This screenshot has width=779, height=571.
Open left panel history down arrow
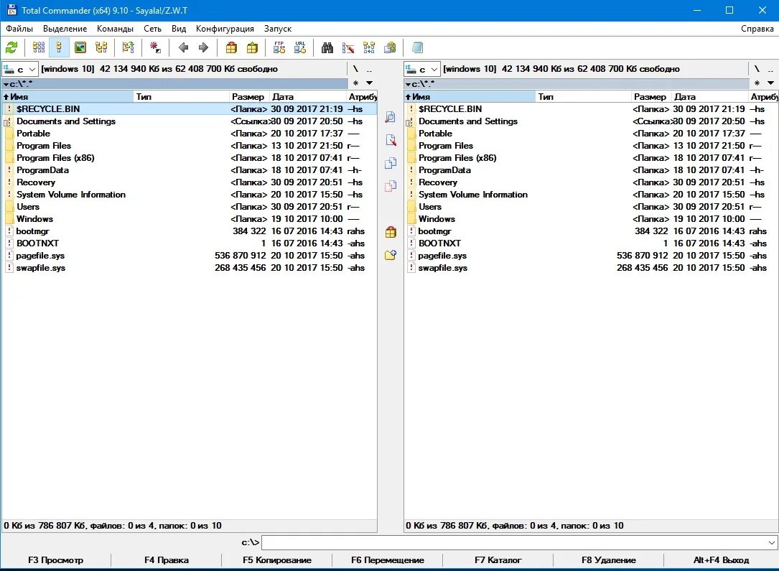click(369, 83)
